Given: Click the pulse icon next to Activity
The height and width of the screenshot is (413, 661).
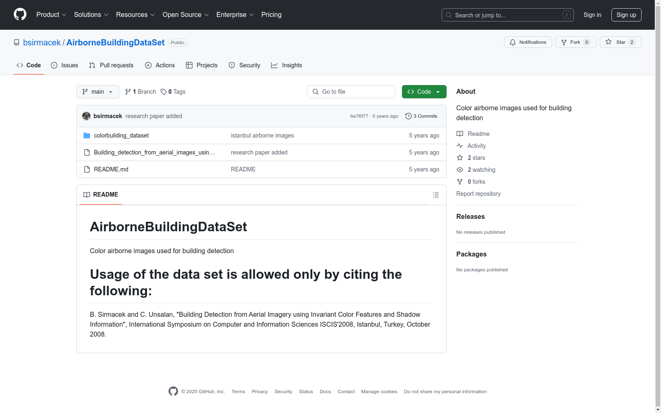Looking at the screenshot, I should (x=460, y=146).
